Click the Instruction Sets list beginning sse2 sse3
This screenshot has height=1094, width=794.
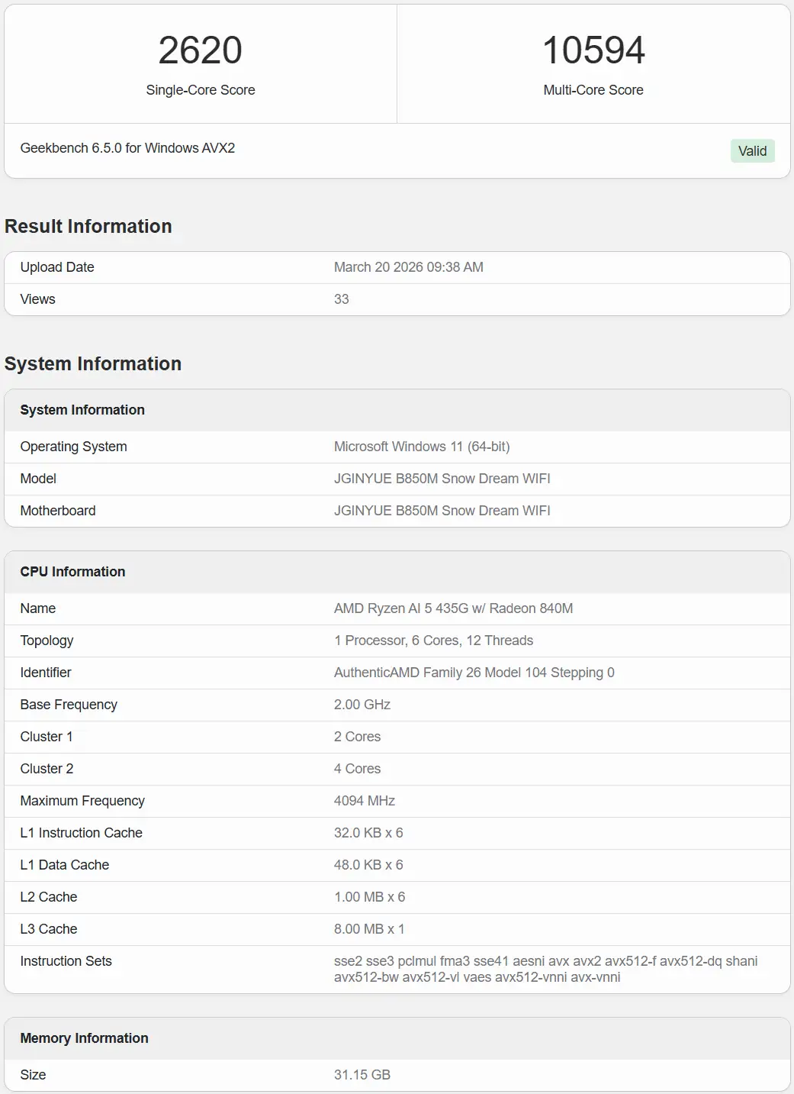(x=546, y=969)
